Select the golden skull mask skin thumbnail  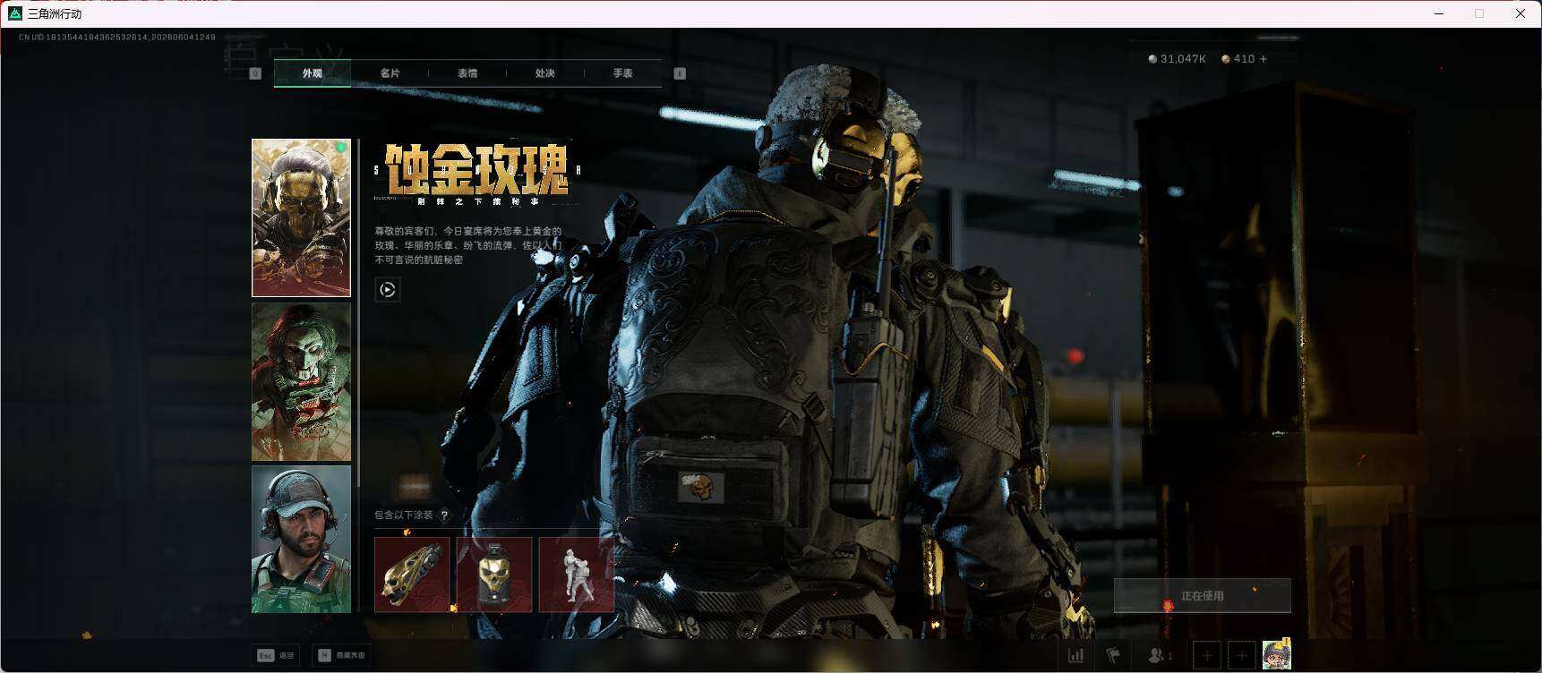pyautogui.click(x=301, y=217)
